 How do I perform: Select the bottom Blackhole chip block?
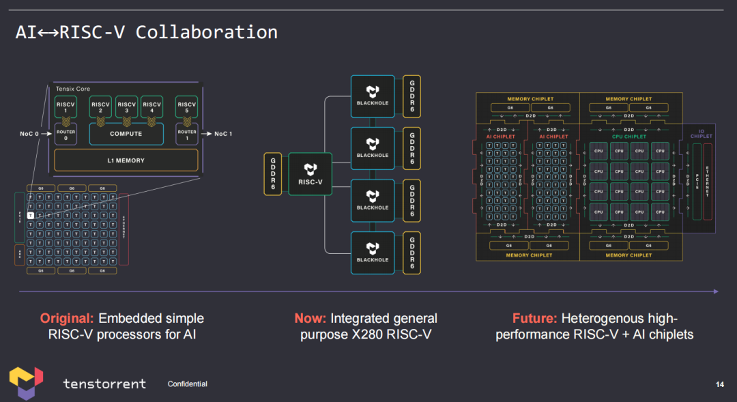click(373, 253)
